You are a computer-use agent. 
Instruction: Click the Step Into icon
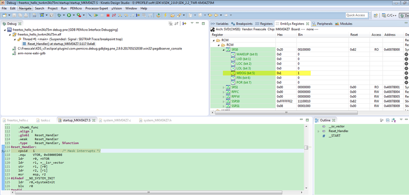[x=120, y=15]
